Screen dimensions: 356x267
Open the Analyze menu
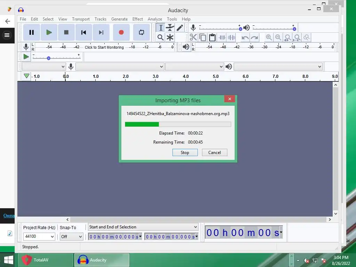tap(155, 19)
